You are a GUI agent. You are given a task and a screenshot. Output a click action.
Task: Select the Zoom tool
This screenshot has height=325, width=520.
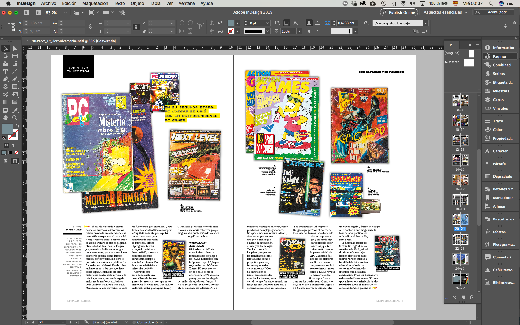pos(15,118)
